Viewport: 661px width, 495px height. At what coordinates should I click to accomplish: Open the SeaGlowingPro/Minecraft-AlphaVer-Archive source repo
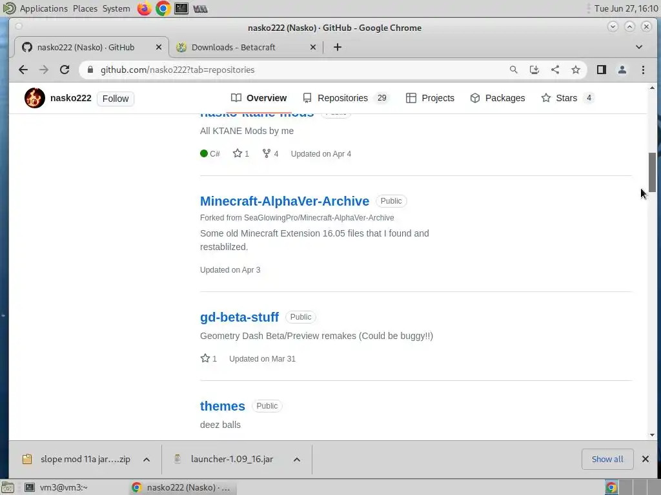(319, 218)
